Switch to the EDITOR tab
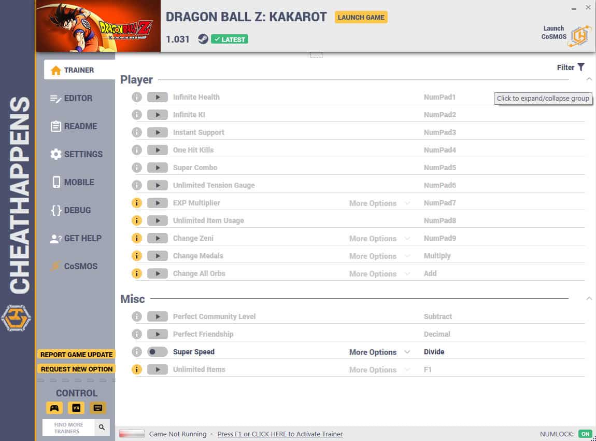 coord(72,98)
